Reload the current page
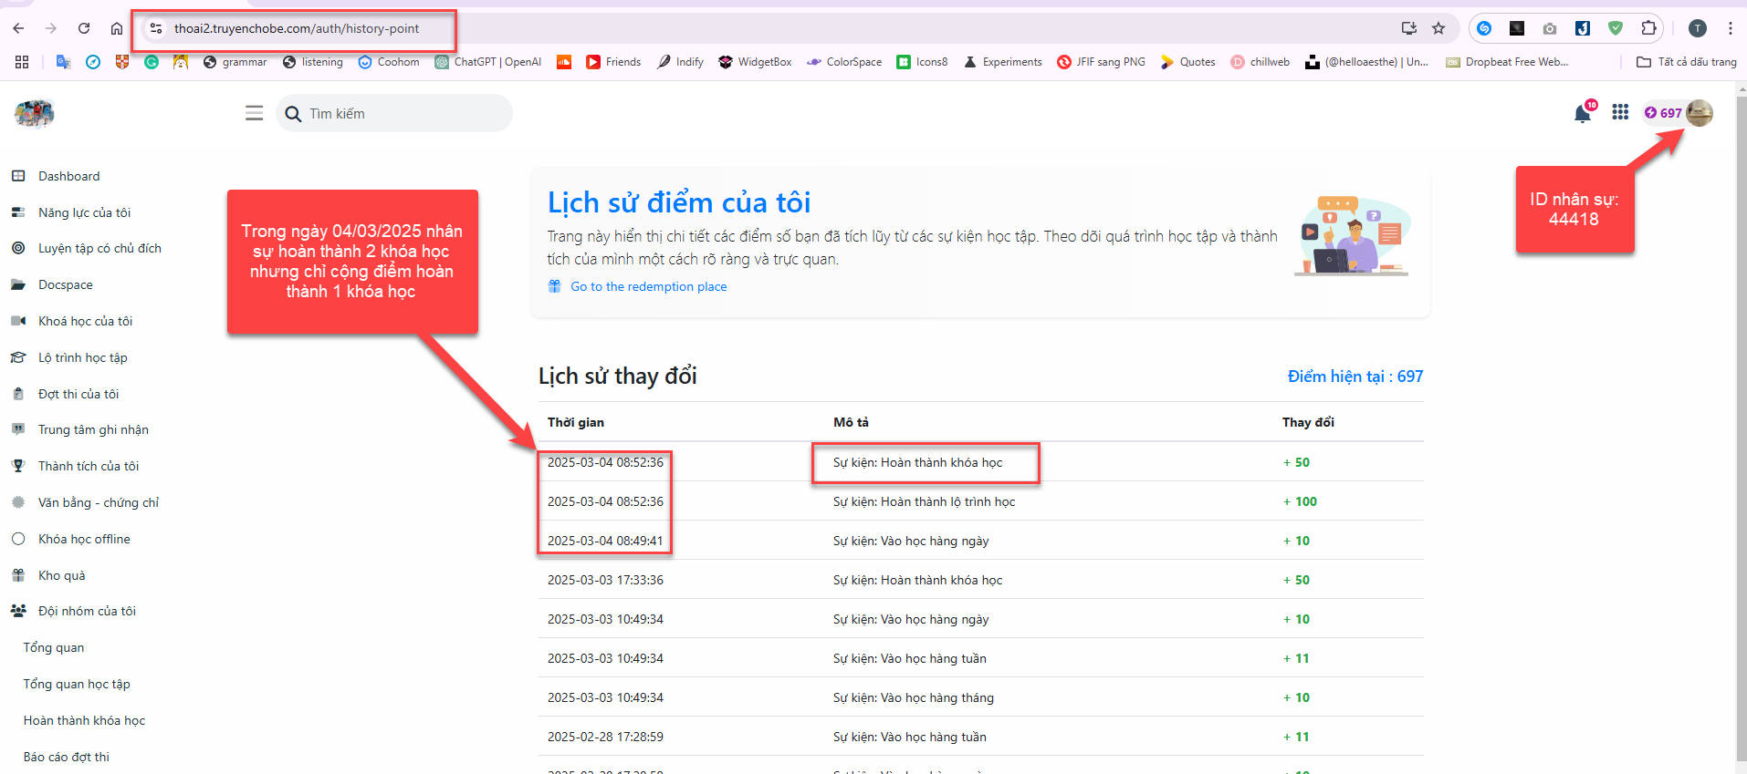 tap(84, 28)
